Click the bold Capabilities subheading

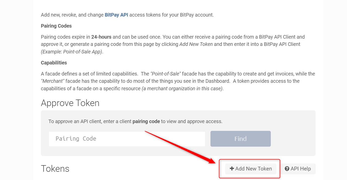(x=54, y=63)
